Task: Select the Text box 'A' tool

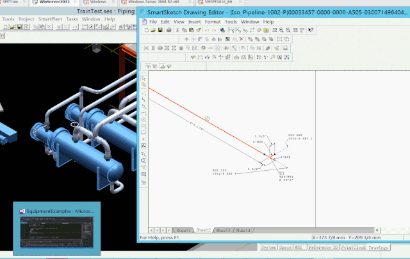Action: point(143,146)
